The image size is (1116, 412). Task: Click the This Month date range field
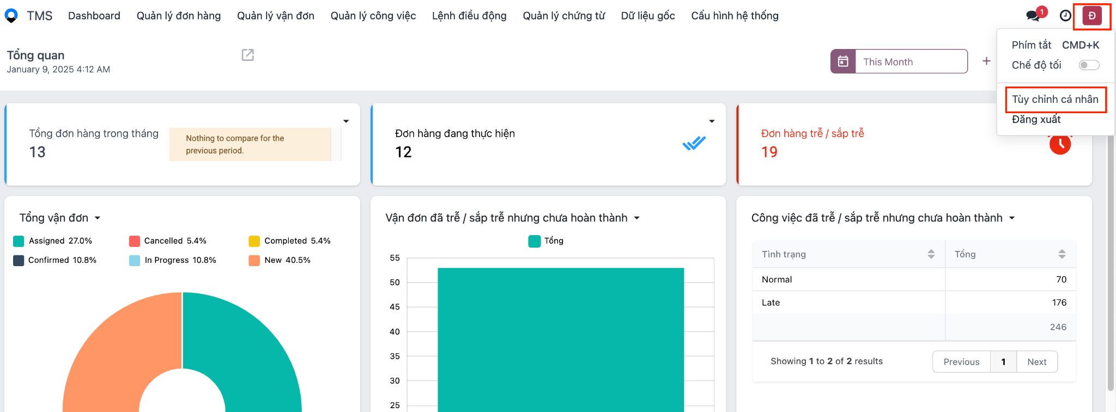click(x=911, y=62)
